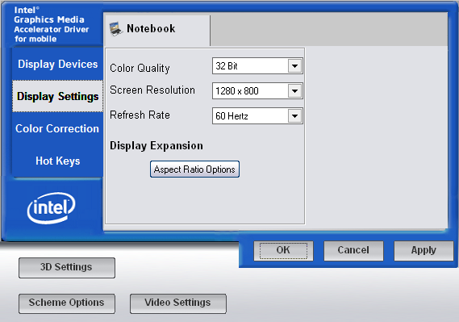
Task: Click the Display Expansion heading
Action: [156, 146]
